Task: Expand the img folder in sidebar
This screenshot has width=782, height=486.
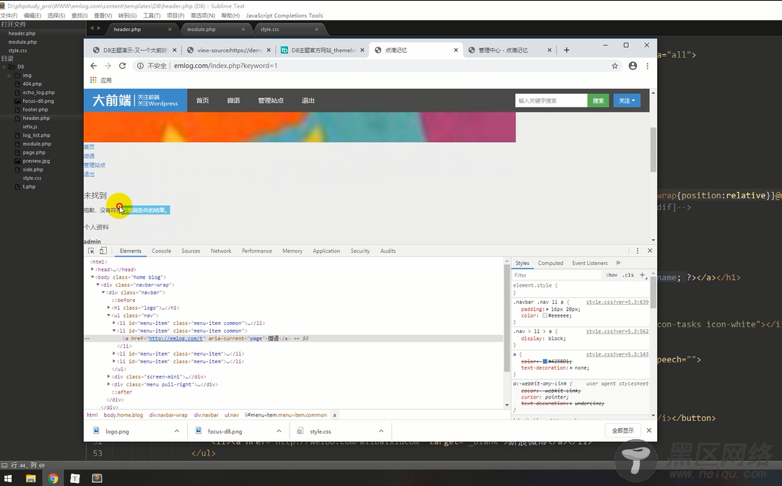Action: [x=9, y=75]
